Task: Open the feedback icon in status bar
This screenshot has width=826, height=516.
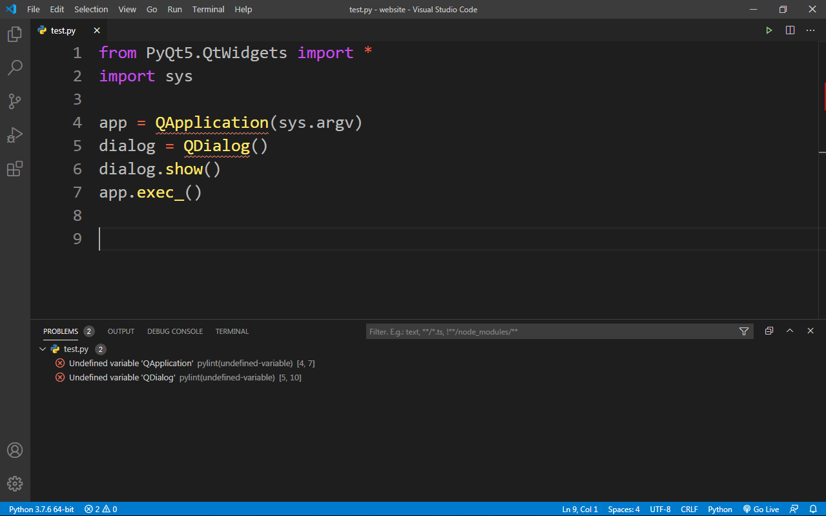Action: [x=794, y=509]
